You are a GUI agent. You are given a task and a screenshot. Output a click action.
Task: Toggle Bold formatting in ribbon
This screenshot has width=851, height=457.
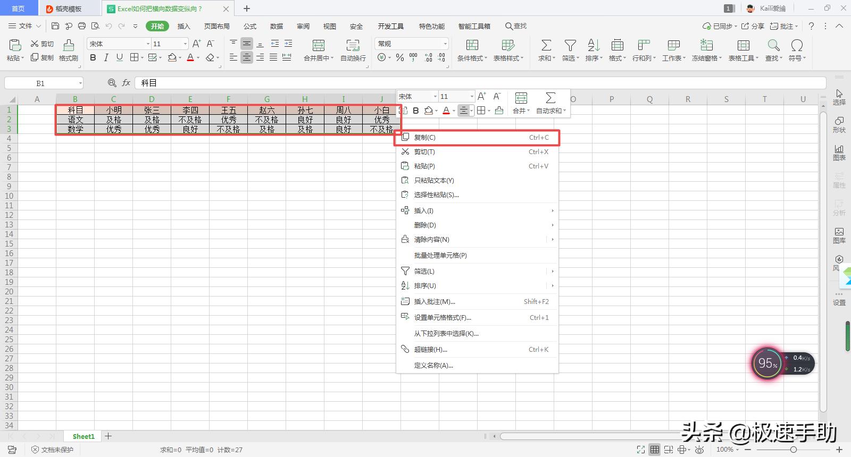coord(93,57)
